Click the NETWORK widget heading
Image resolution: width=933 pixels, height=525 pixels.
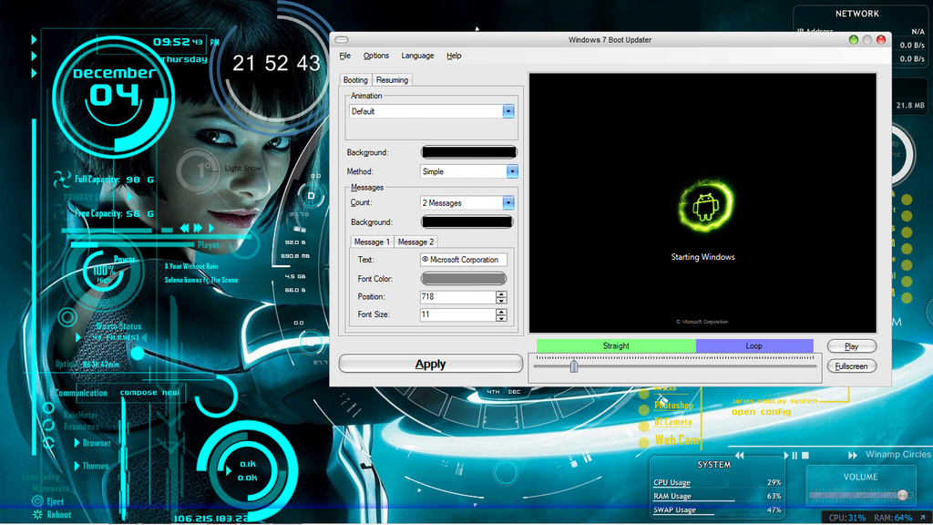[x=856, y=14]
